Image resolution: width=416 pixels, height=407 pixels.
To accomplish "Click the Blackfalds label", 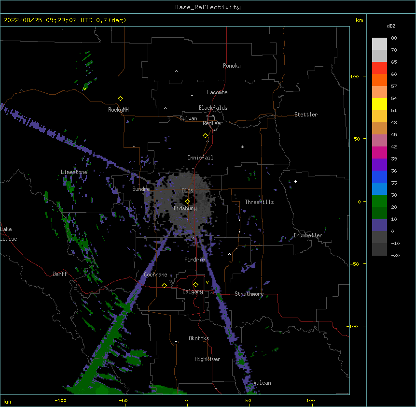I will coord(213,108).
